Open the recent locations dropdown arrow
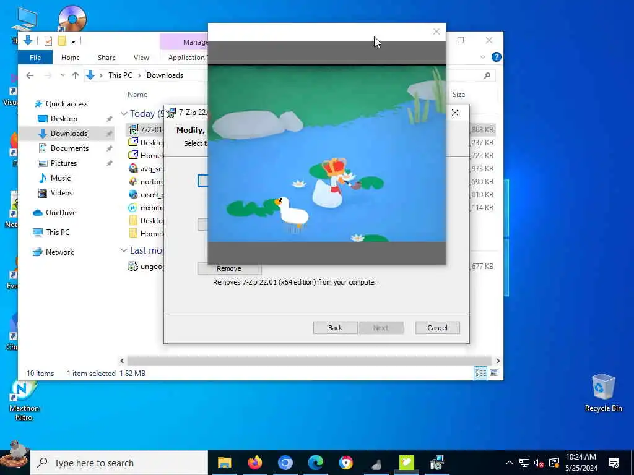Viewport: 634px width, 475px height. click(63, 75)
